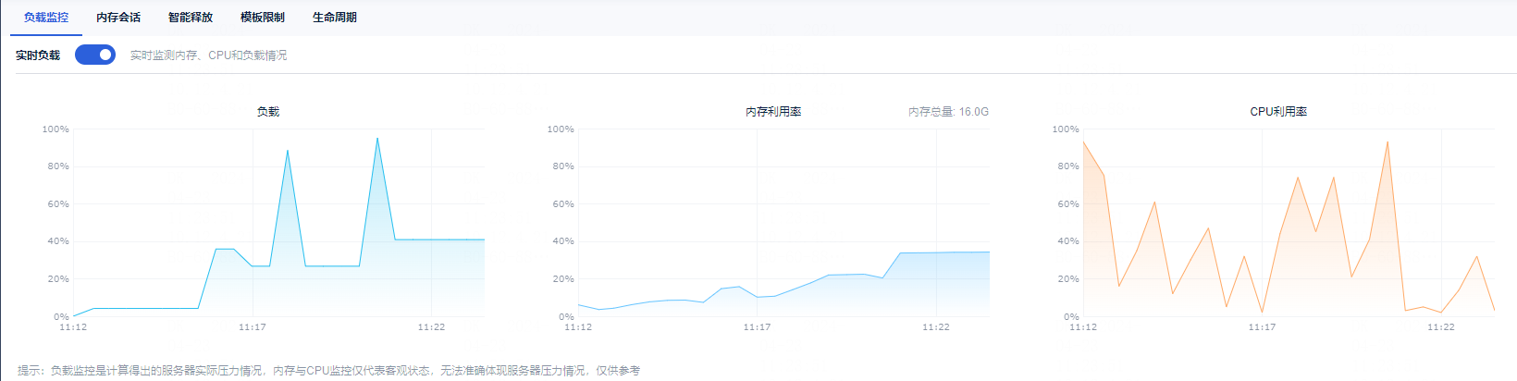Viewport: 1517px width, 381px height.
Task: Click the 80% axis label of CPU利用率 chart
Action: (1068, 166)
